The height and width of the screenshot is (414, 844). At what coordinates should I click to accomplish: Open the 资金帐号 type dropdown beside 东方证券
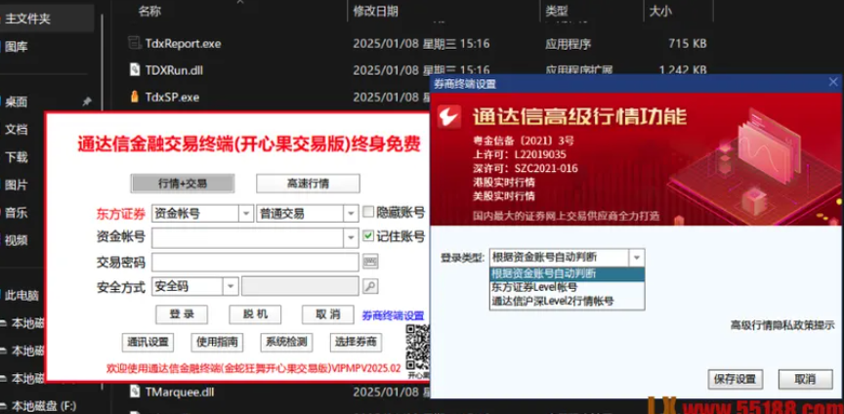246,213
